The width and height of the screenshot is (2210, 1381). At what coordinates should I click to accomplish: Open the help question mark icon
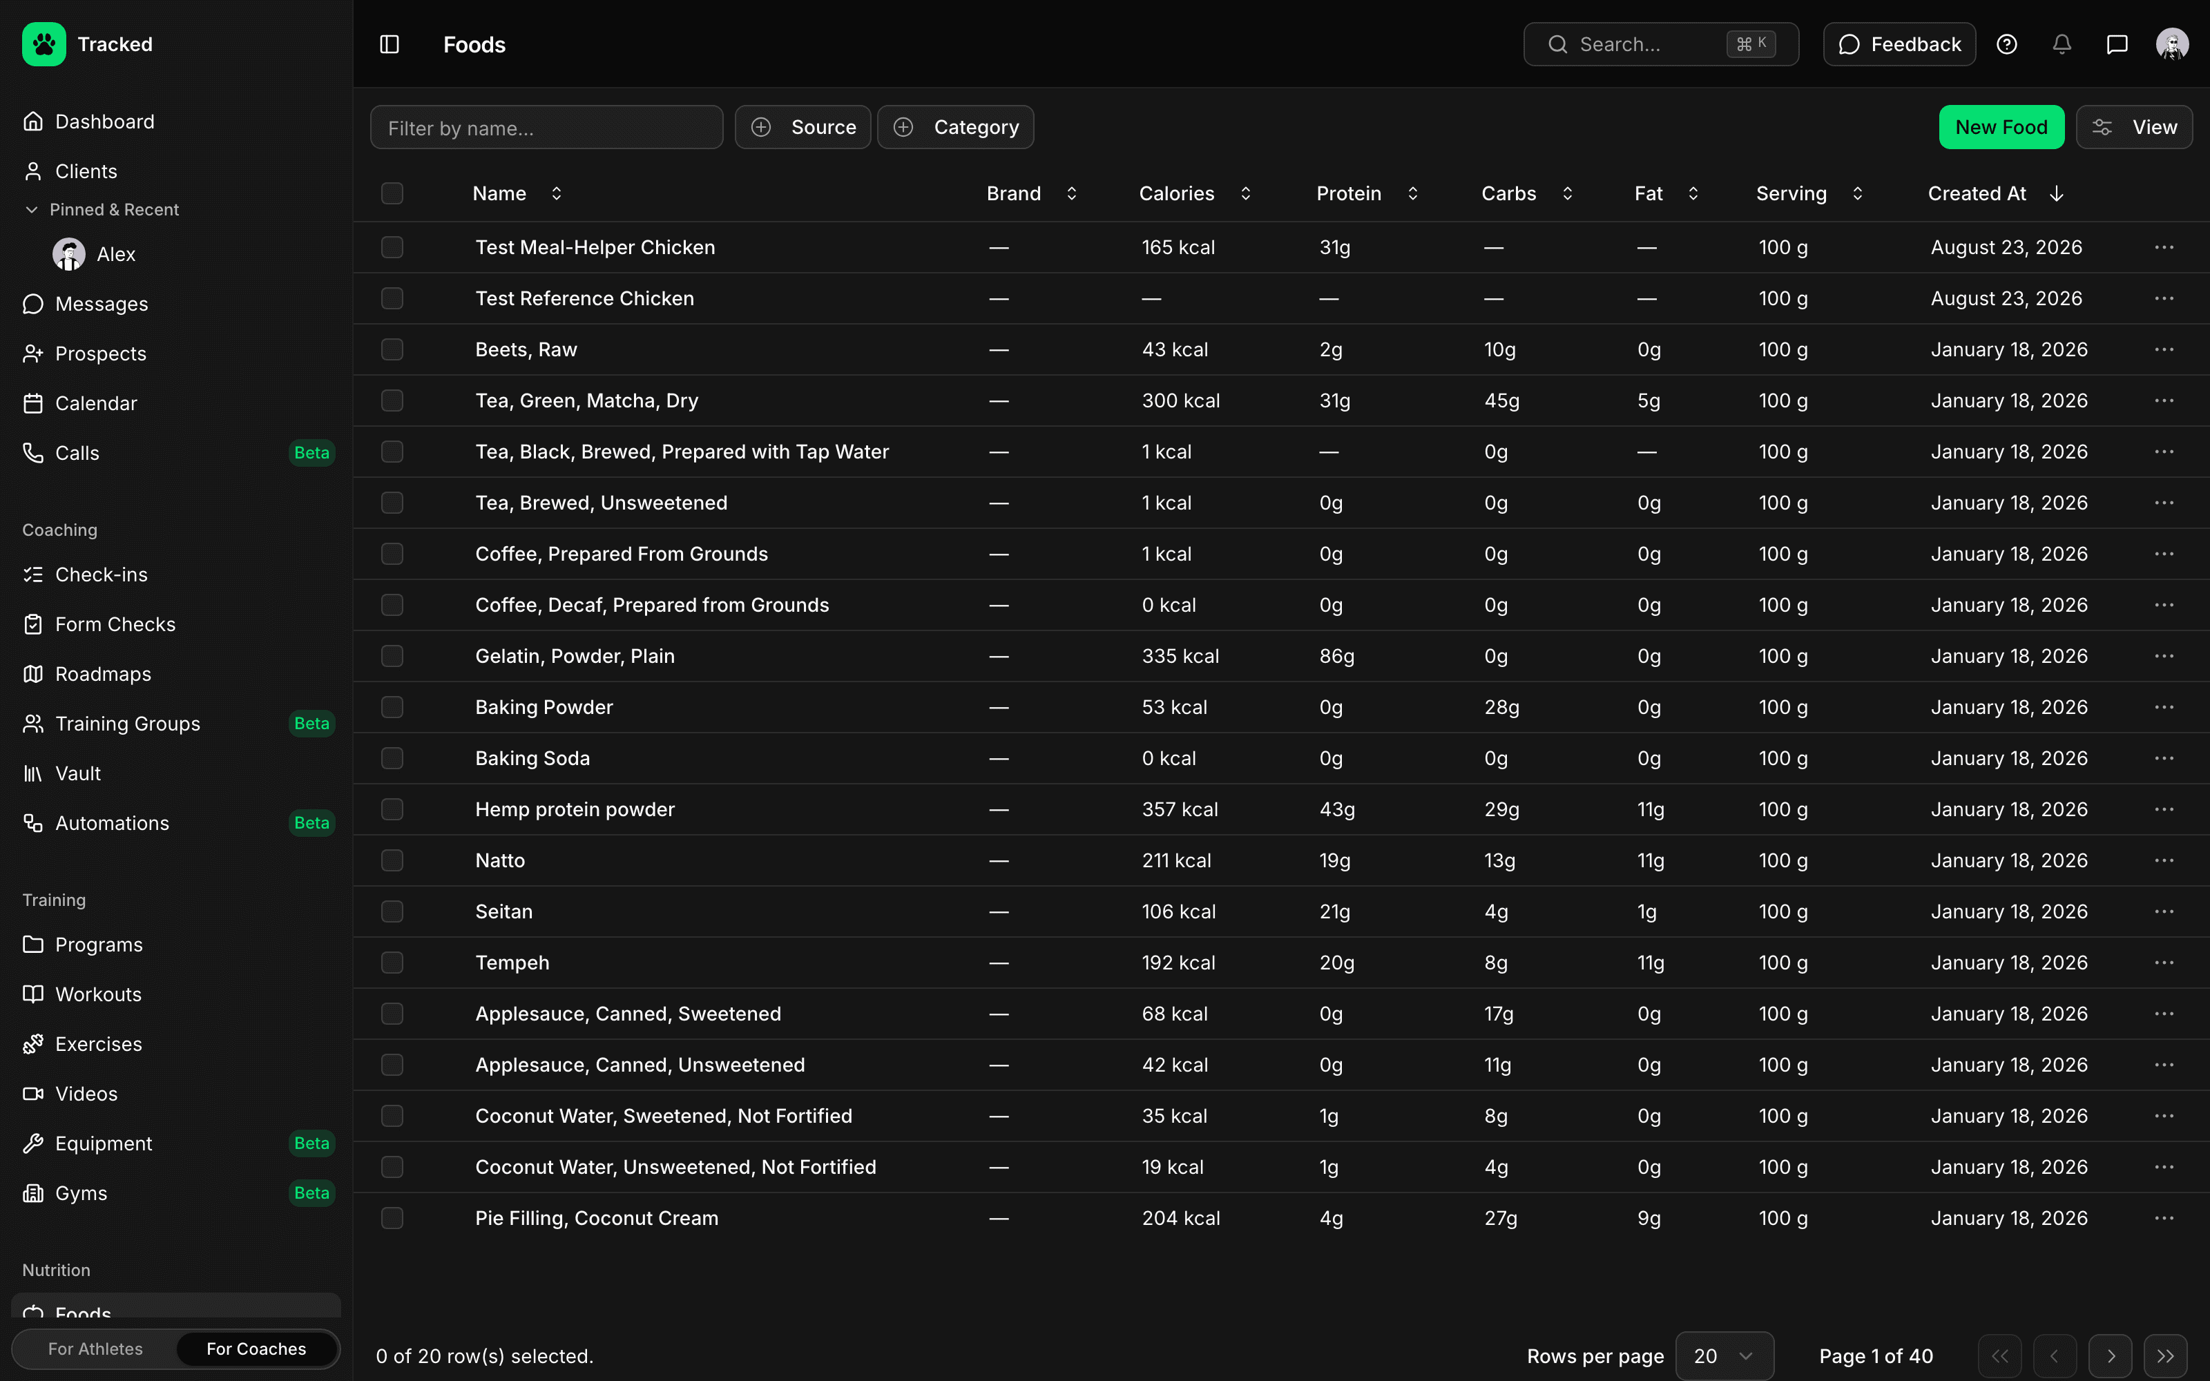pos(2006,44)
